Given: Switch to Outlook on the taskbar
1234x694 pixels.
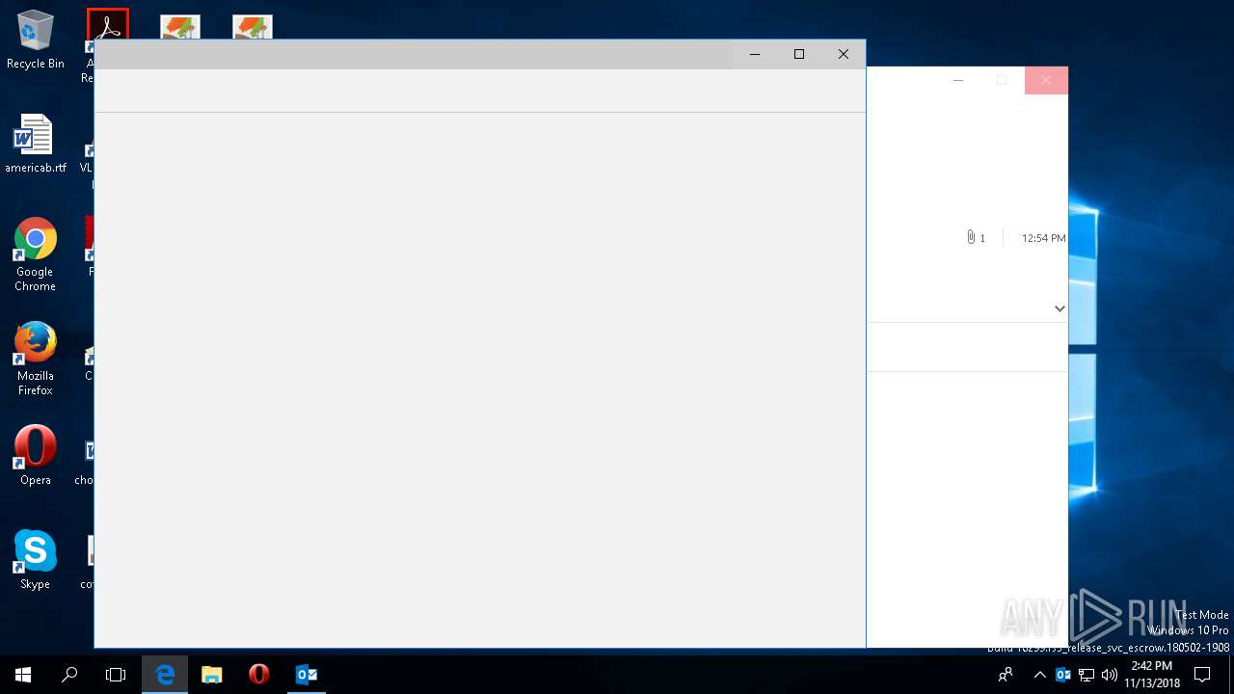Looking at the screenshot, I should pos(306,675).
